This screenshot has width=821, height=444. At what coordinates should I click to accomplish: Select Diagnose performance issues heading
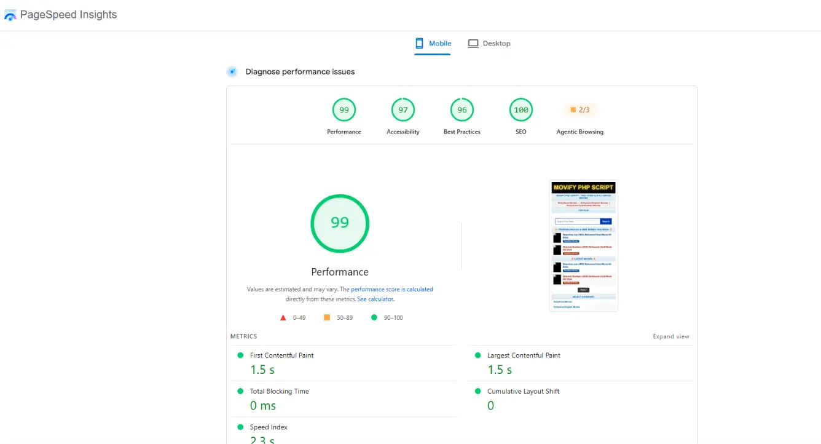tap(300, 71)
